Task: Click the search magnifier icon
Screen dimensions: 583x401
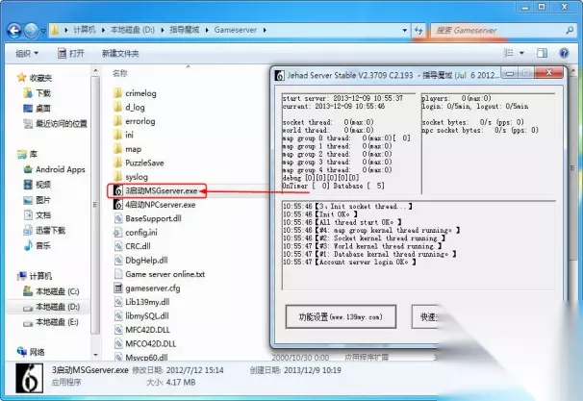Action: pos(570,31)
